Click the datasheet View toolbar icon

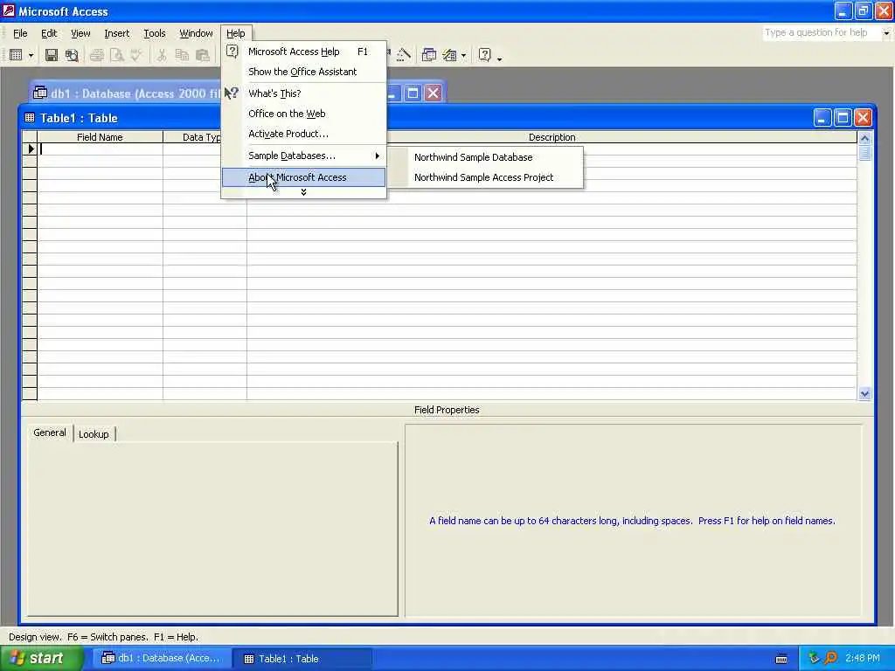pos(16,55)
